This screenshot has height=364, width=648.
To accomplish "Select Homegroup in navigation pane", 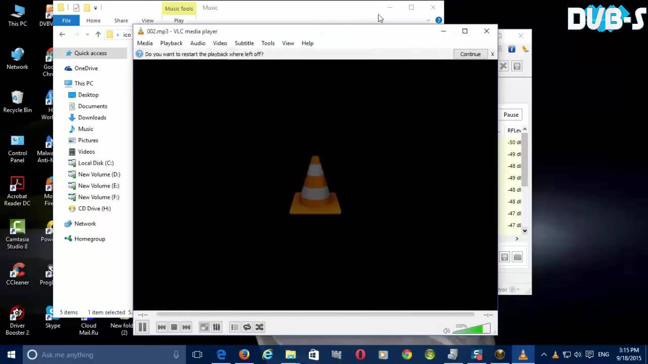I will [90, 239].
